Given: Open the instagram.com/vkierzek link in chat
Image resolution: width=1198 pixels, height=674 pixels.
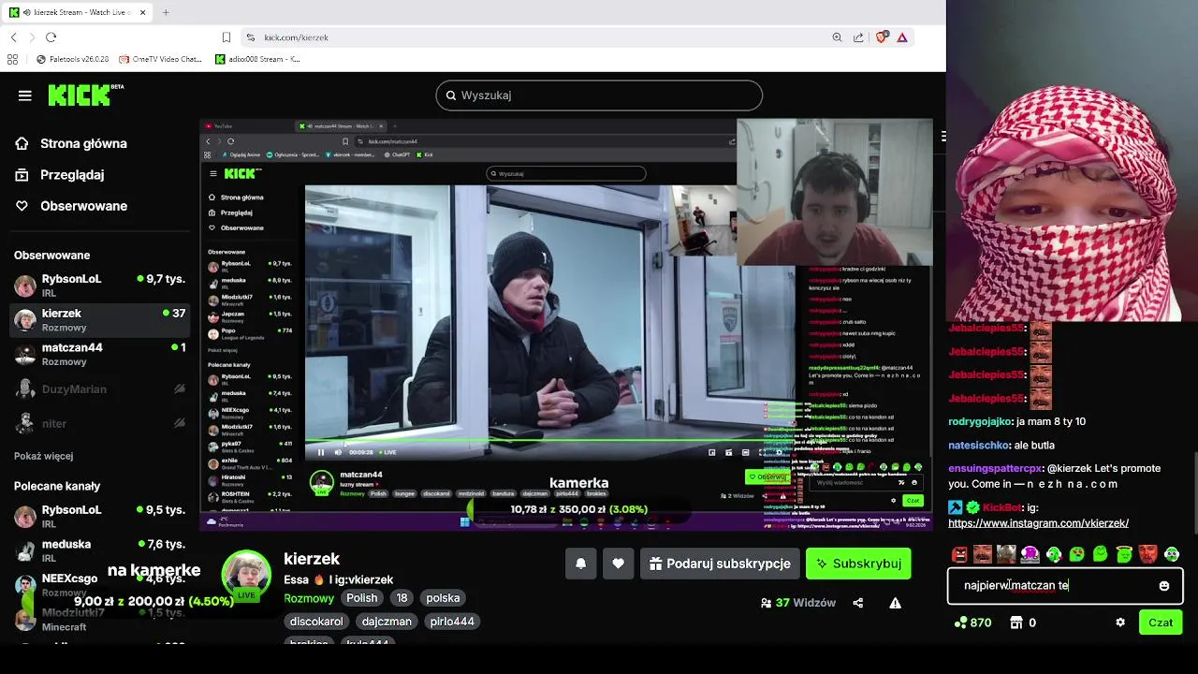Looking at the screenshot, I should tap(1038, 523).
